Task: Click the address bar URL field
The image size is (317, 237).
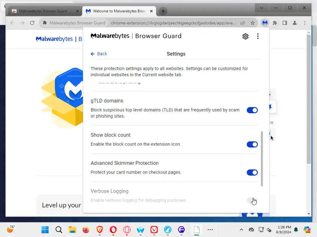Action: click(173, 23)
